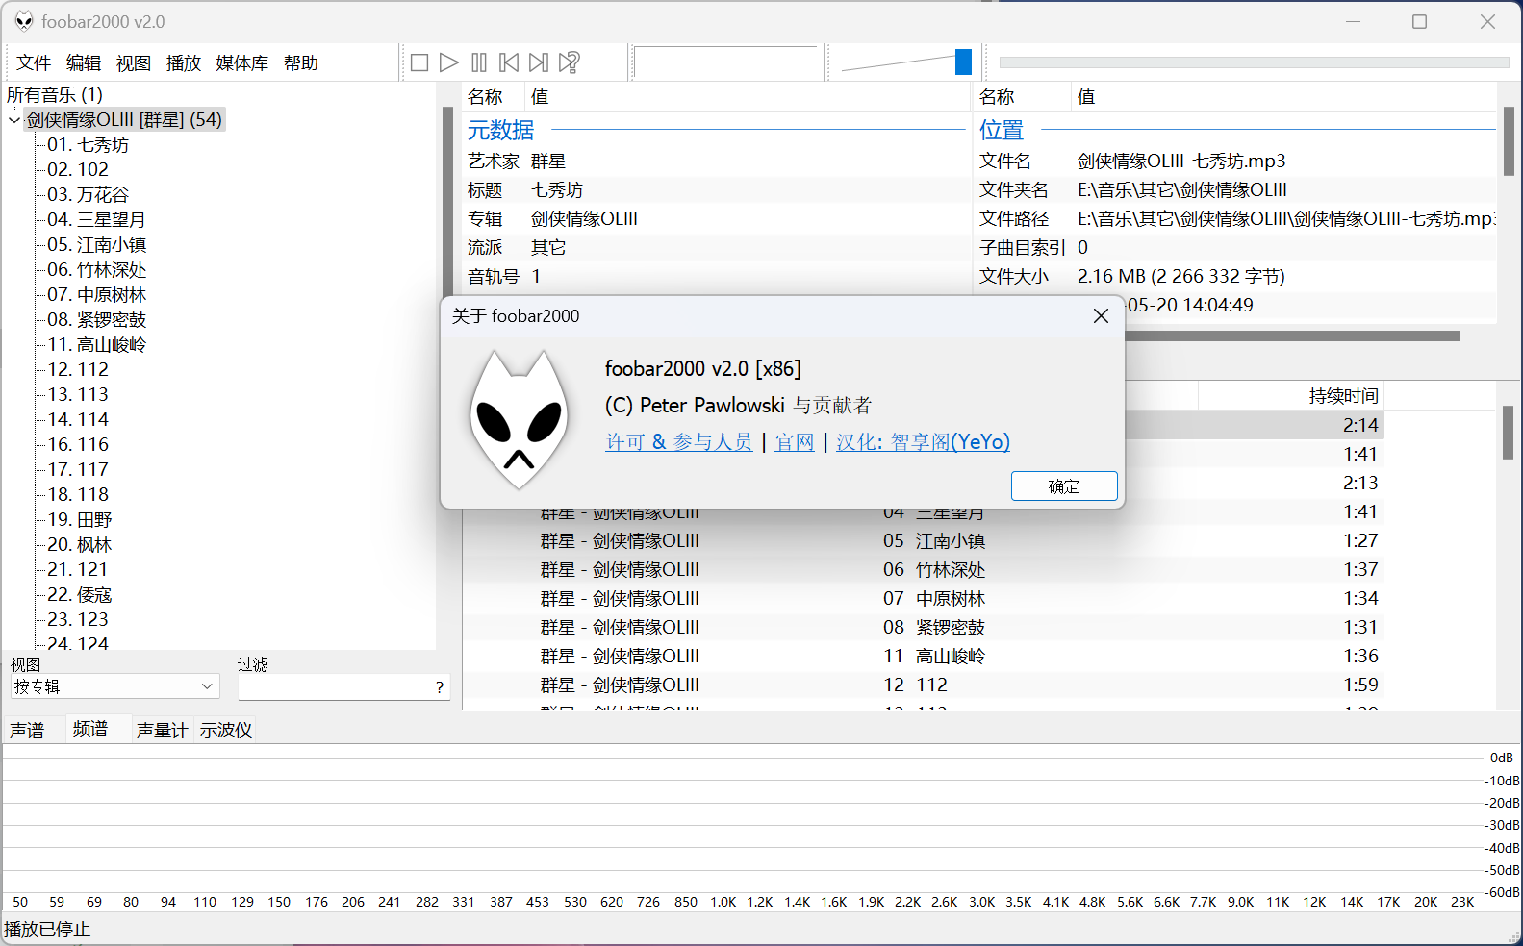1523x946 pixels.
Task: Select track 07. 中原树林 in tree
Action: [x=96, y=295]
